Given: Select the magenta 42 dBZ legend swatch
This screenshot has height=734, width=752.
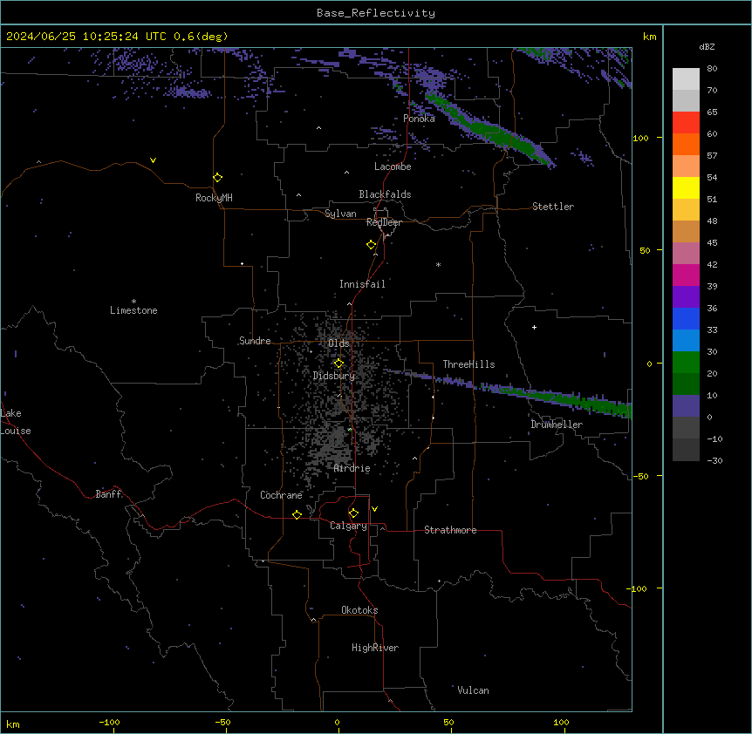Looking at the screenshot, I should click(686, 275).
